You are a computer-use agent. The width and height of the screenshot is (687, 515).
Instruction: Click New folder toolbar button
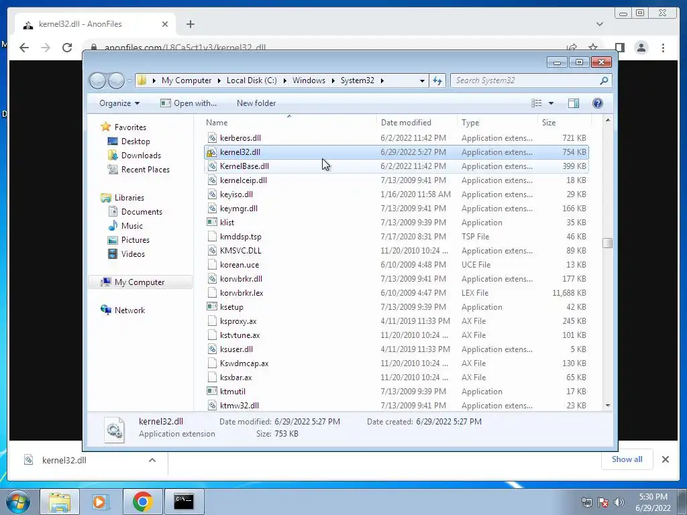256,103
